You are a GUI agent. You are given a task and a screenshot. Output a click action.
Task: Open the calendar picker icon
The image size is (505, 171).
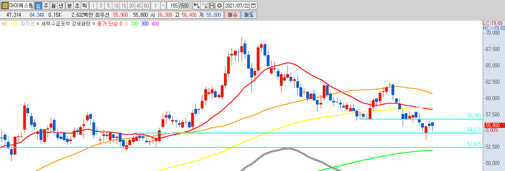[253, 6]
